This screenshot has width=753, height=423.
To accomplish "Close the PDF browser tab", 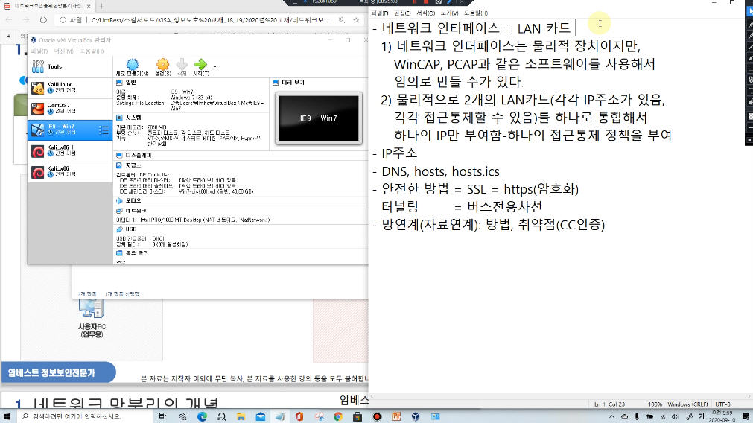I will (x=89, y=6).
